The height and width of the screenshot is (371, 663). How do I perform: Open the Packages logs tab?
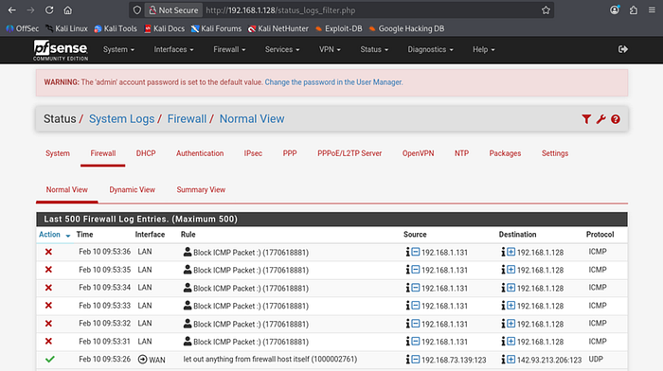pos(505,153)
